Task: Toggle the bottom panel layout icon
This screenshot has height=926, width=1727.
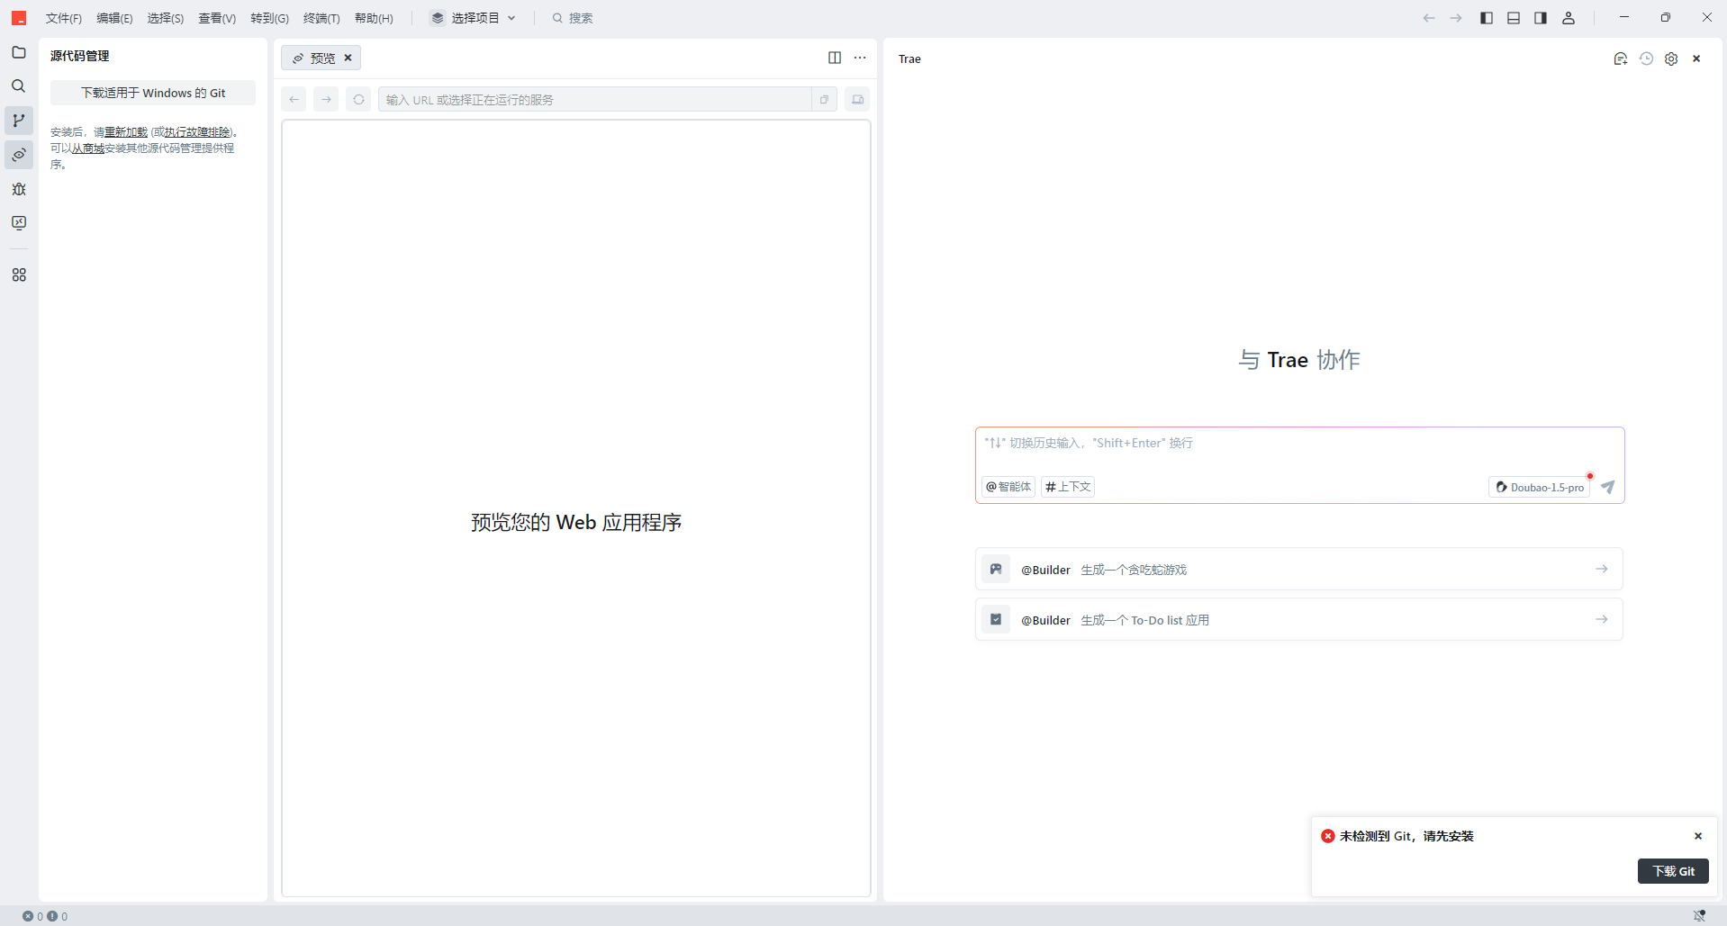Action: (1514, 18)
